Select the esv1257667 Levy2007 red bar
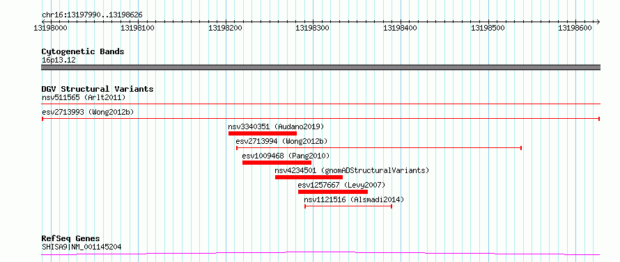 pos(333,192)
